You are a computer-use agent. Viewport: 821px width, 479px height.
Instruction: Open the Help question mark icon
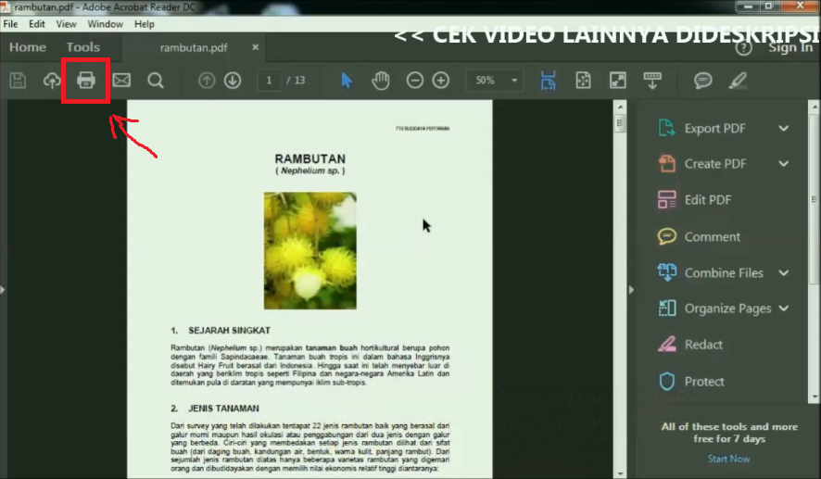click(x=743, y=48)
